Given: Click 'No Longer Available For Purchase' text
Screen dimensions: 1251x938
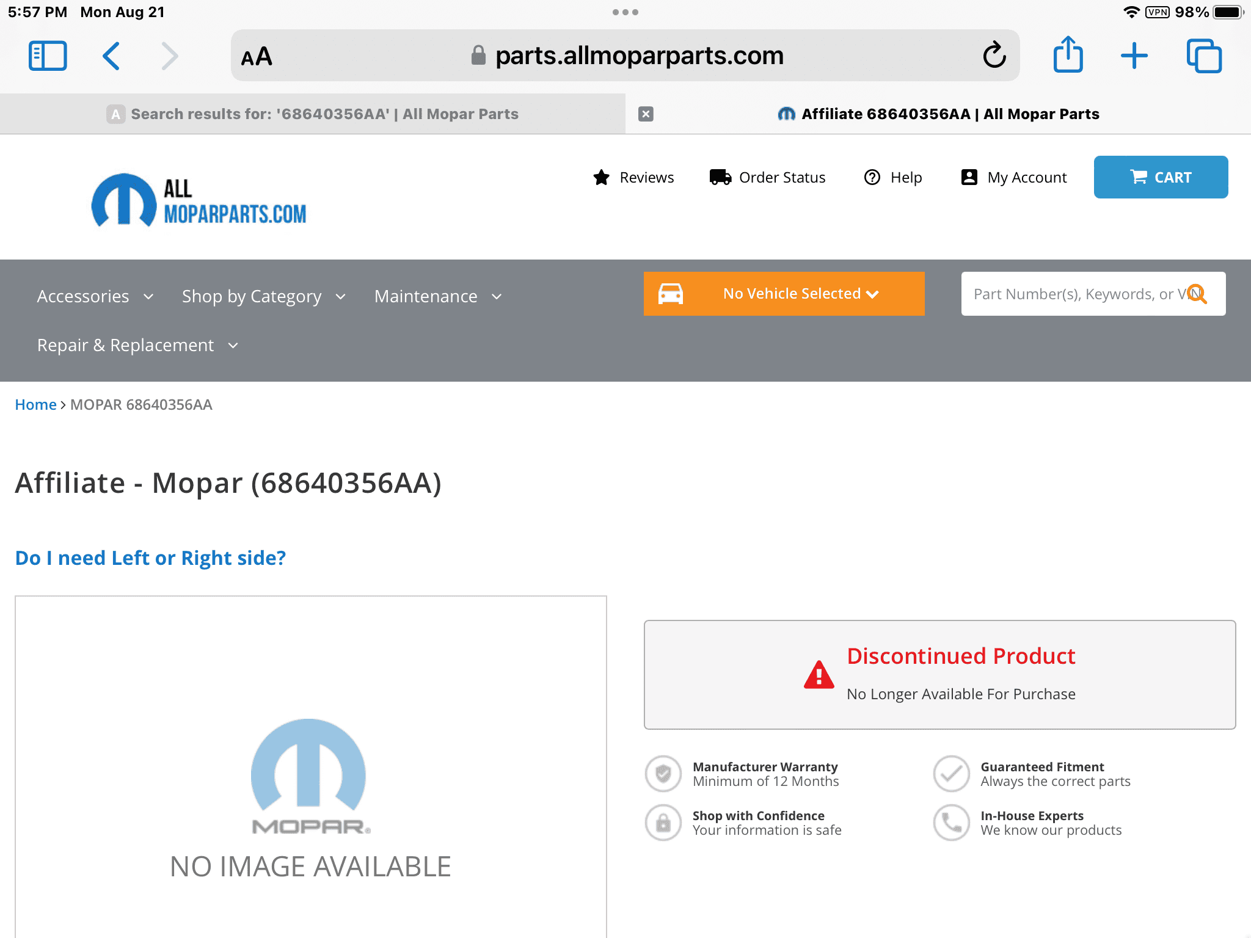Looking at the screenshot, I should tap(961, 694).
